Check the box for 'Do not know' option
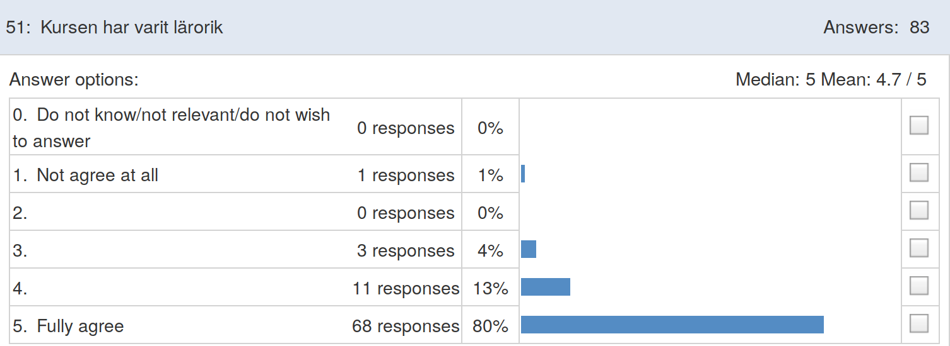Image resolution: width=950 pixels, height=346 pixels. (919, 126)
